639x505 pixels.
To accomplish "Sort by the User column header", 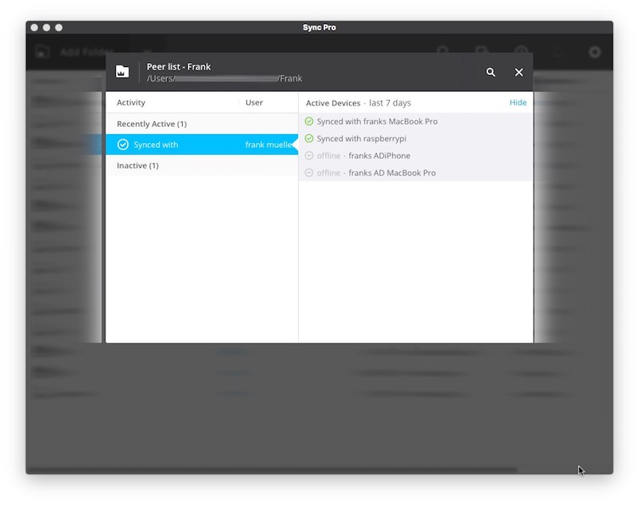I will click(x=254, y=102).
